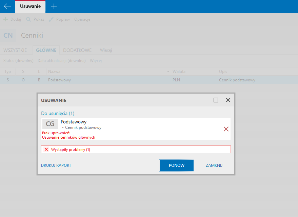298x217 pixels.
Task: Click the PLN currency cell
Action: 176,80
